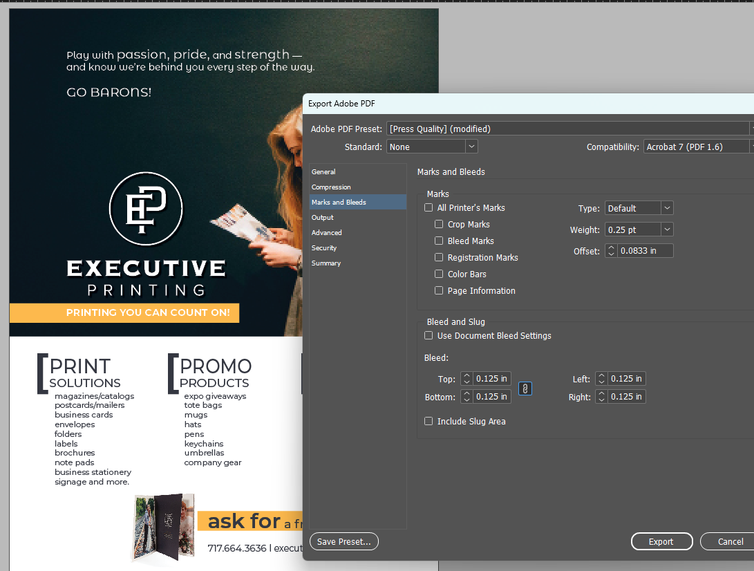The height and width of the screenshot is (571, 754).
Task: Click the Save Preset button
Action: point(343,541)
